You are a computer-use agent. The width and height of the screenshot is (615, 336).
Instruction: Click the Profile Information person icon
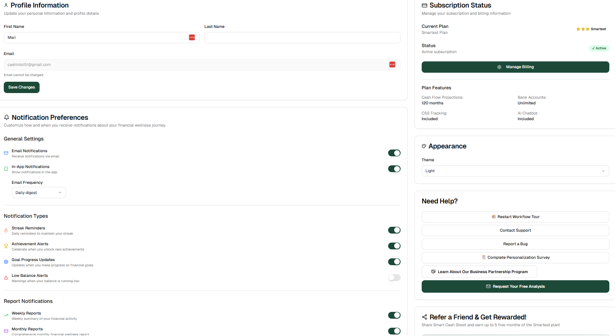(x=6, y=5)
